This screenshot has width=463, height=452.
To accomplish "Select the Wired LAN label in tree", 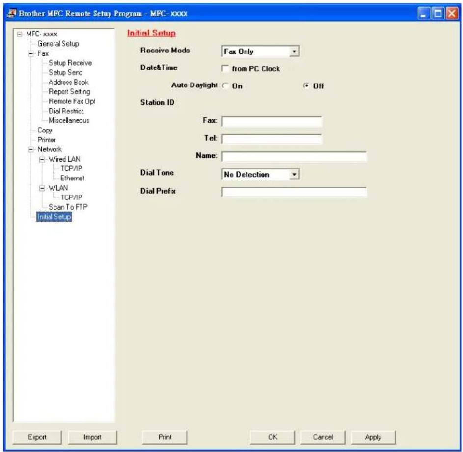I will point(64,159).
